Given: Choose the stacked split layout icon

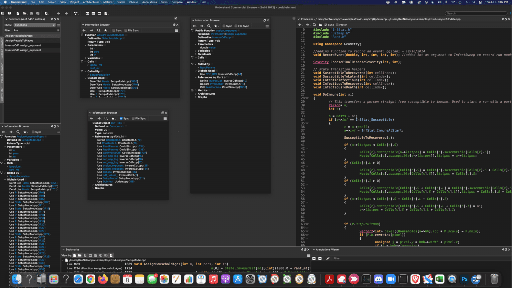Looking at the screenshot, I should 93,13.
